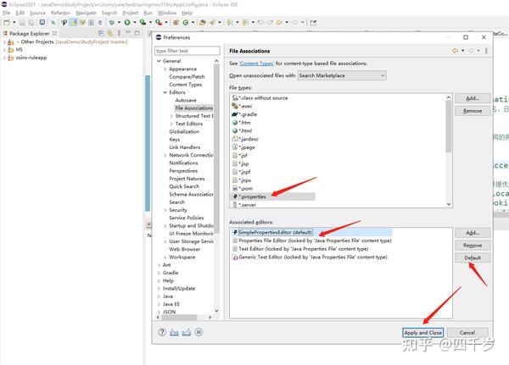Expand the Gradle preferences node
Image resolution: width=509 pixels, height=365 pixels.
(159, 273)
